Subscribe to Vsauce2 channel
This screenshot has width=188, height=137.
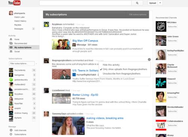[172, 83]
